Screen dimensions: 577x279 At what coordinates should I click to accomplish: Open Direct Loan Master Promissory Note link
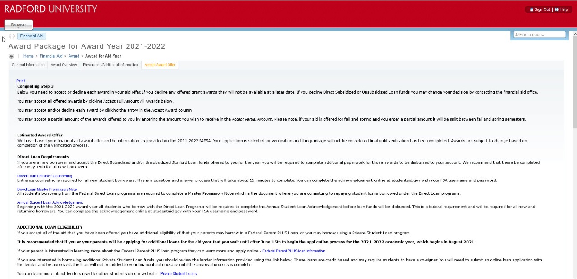(47, 189)
